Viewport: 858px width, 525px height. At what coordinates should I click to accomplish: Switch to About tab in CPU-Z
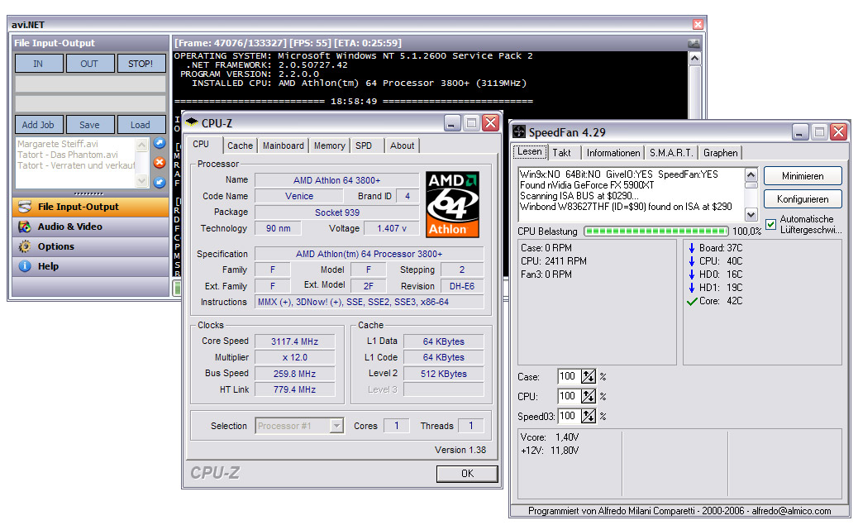(x=403, y=146)
